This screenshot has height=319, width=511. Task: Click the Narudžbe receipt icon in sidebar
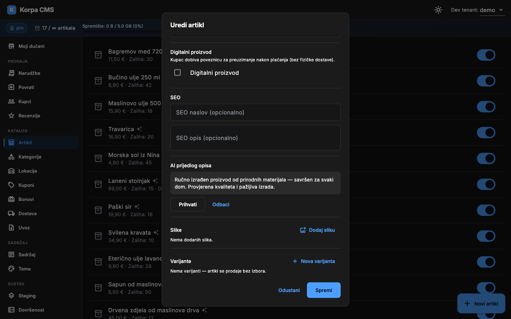click(x=11, y=73)
